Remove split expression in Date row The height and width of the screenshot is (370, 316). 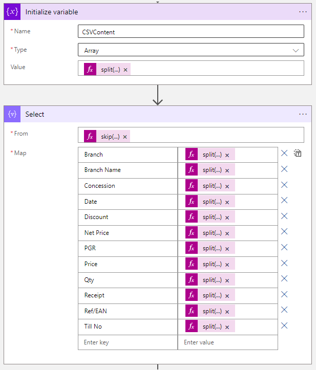tap(227, 202)
